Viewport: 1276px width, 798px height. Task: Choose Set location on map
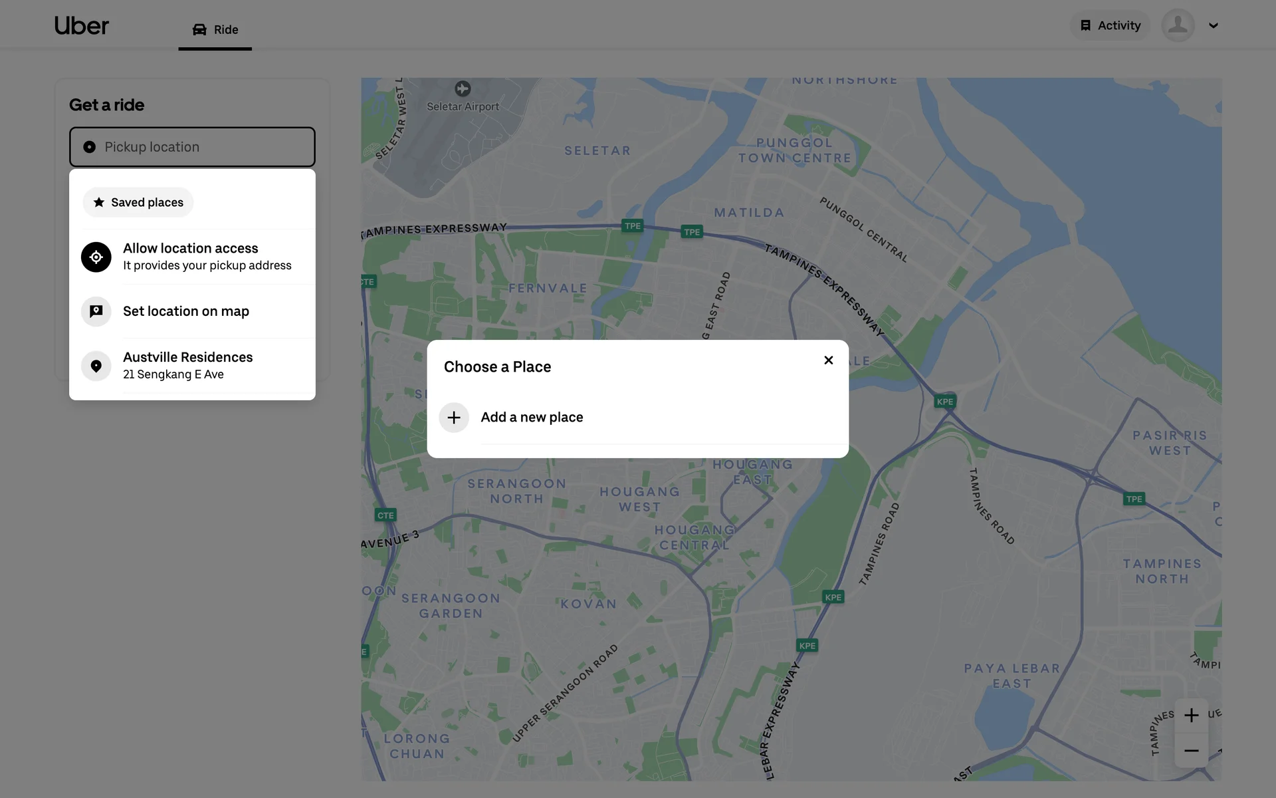tap(186, 311)
